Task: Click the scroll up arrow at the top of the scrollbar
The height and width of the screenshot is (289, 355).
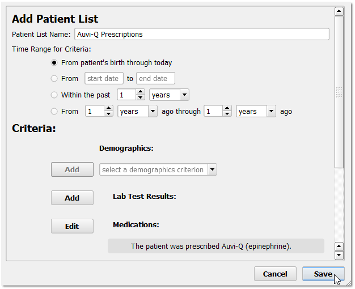Action: click(x=339, y=11)
